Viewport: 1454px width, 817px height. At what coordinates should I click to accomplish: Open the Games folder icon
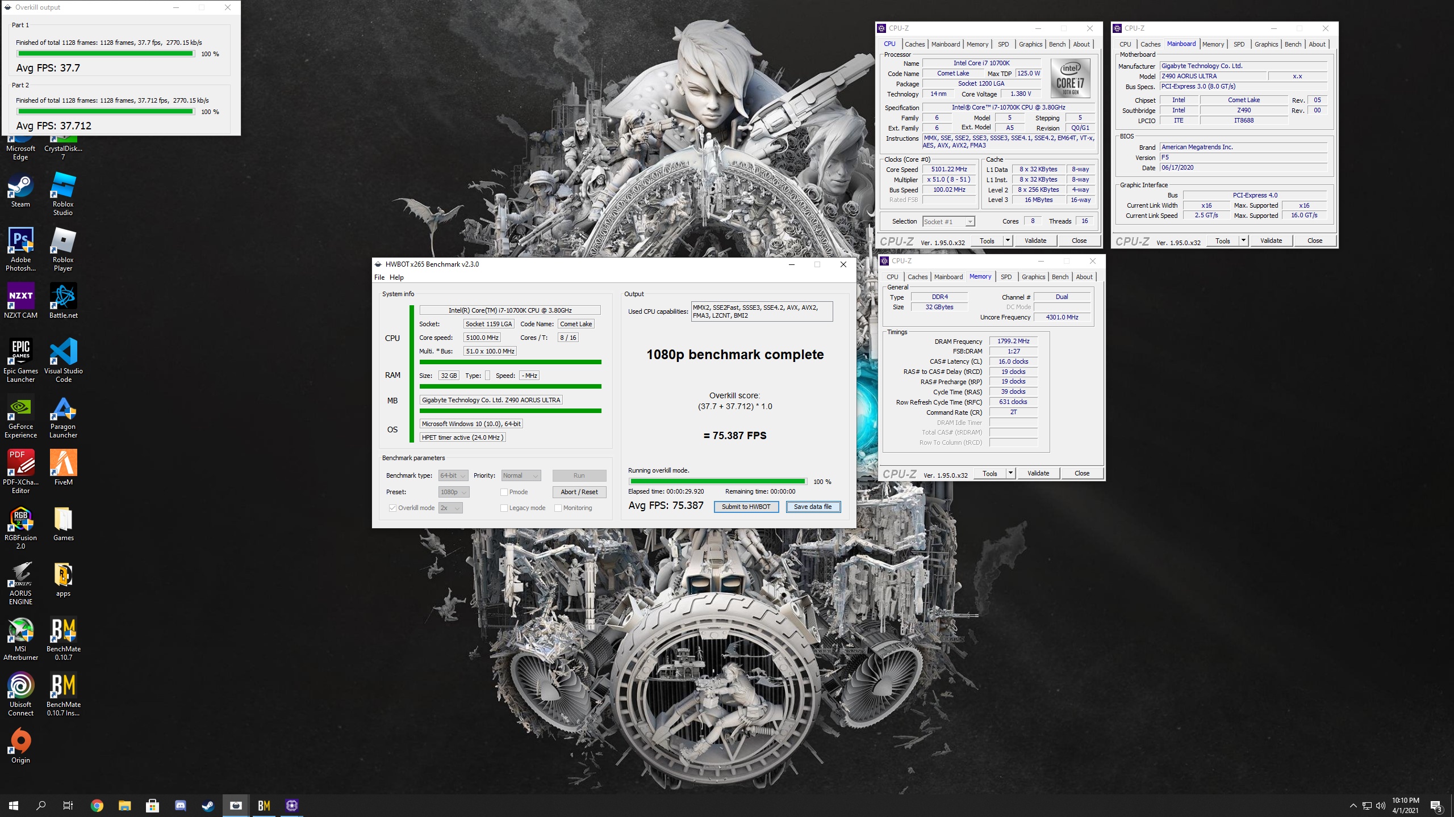63,524
